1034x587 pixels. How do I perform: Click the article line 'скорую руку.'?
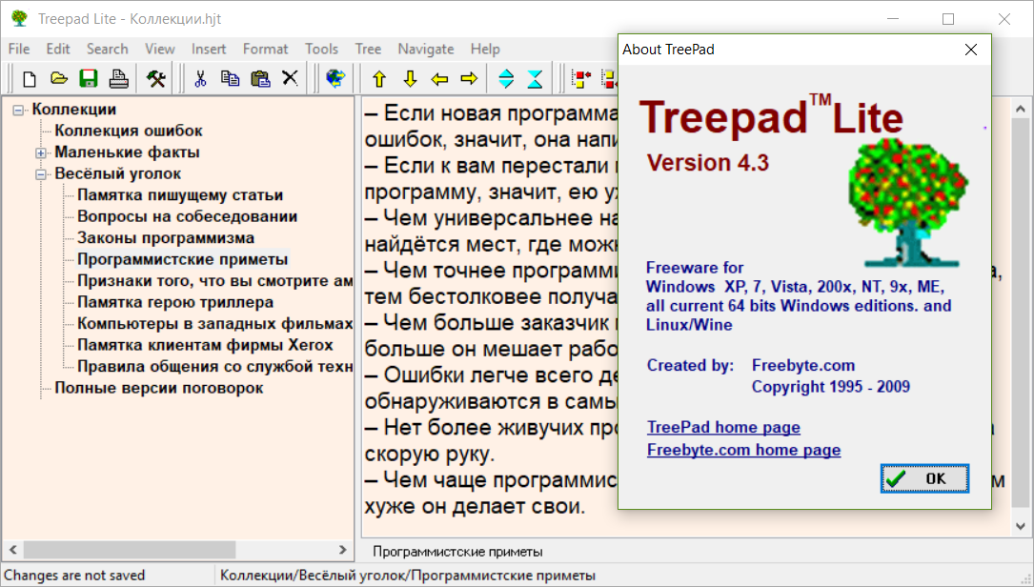click(x=429, y=454)
